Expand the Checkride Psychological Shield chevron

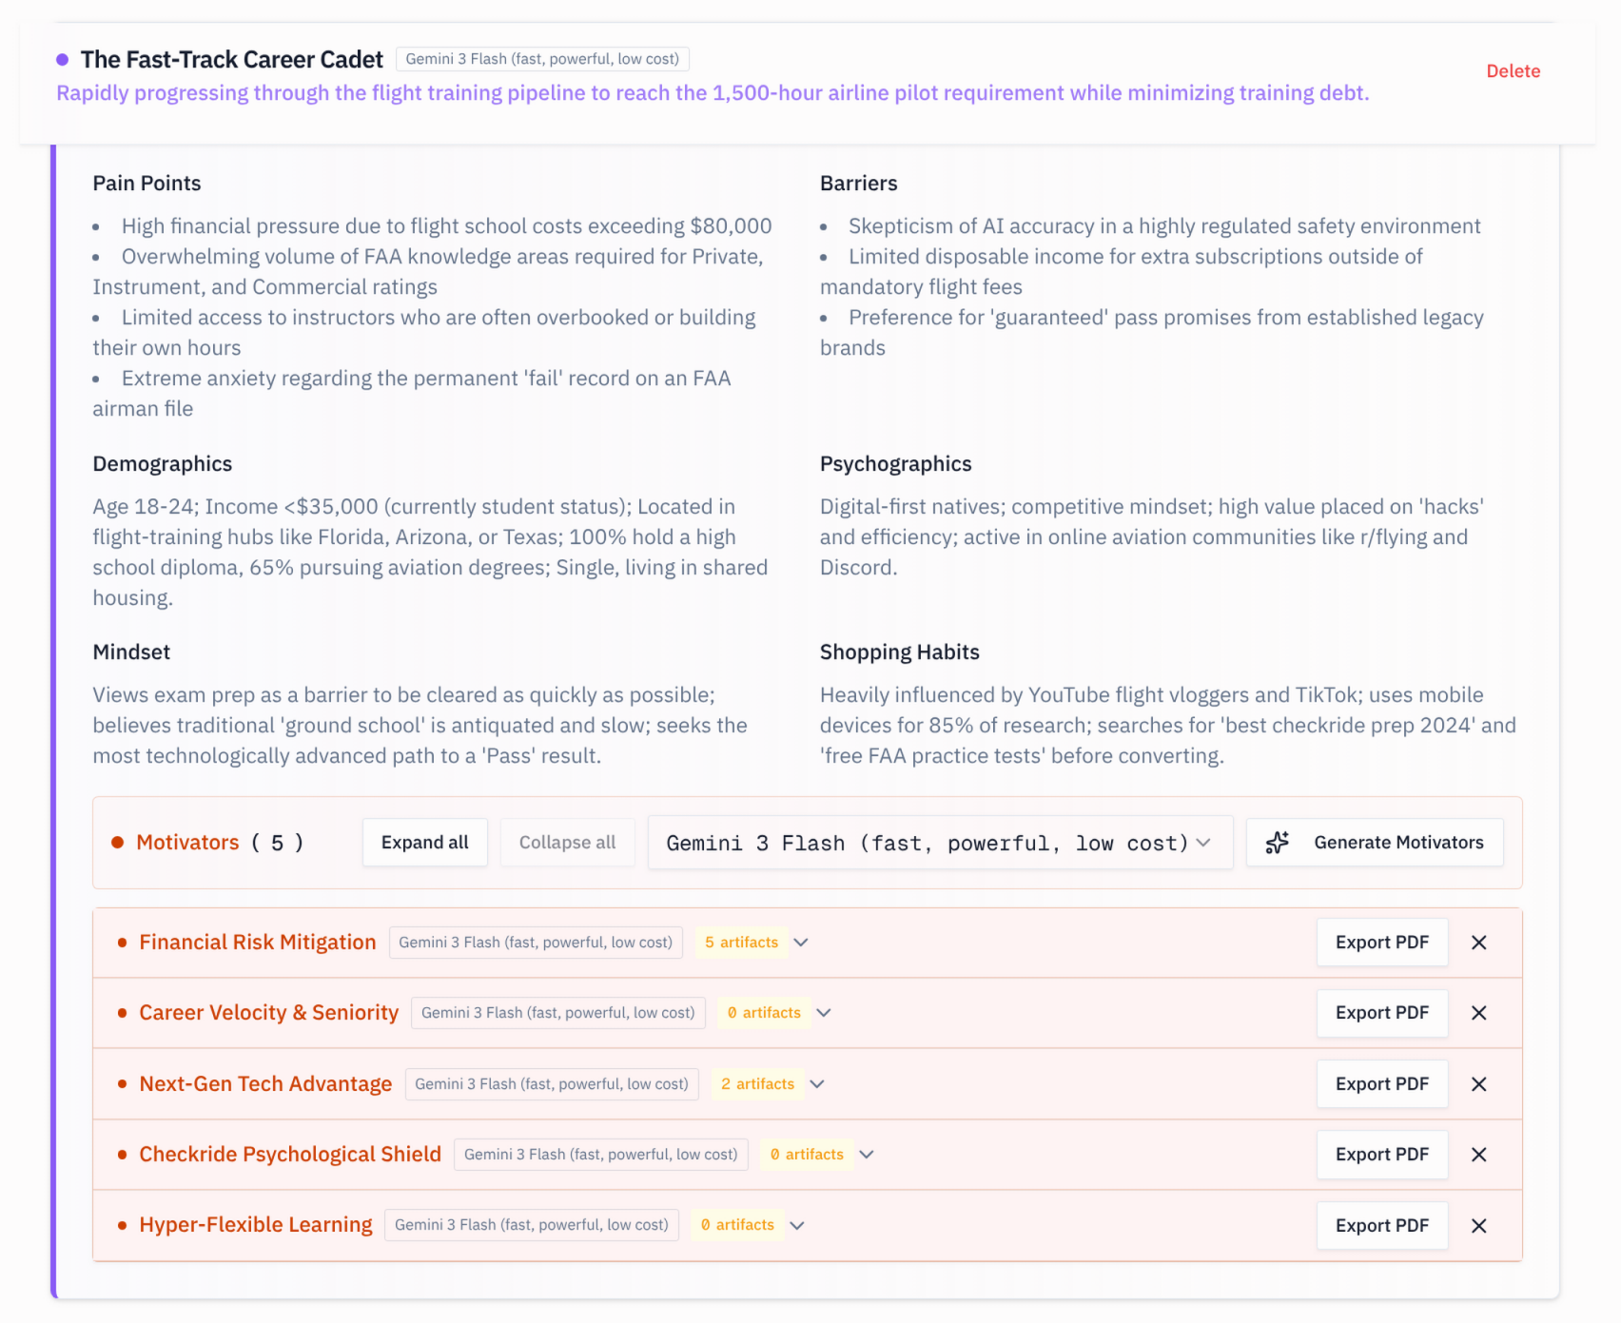(867, 1155)
